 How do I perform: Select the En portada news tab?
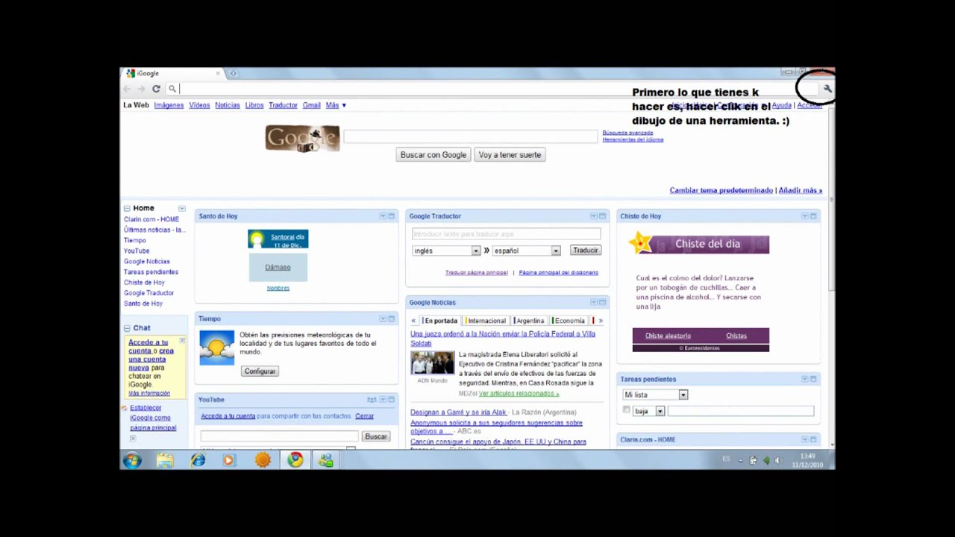coord(440,321)
